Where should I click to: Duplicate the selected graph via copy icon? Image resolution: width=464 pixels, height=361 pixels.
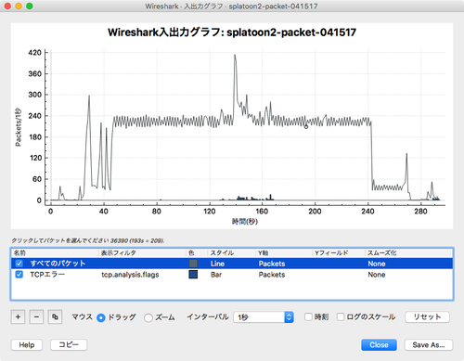55,316
